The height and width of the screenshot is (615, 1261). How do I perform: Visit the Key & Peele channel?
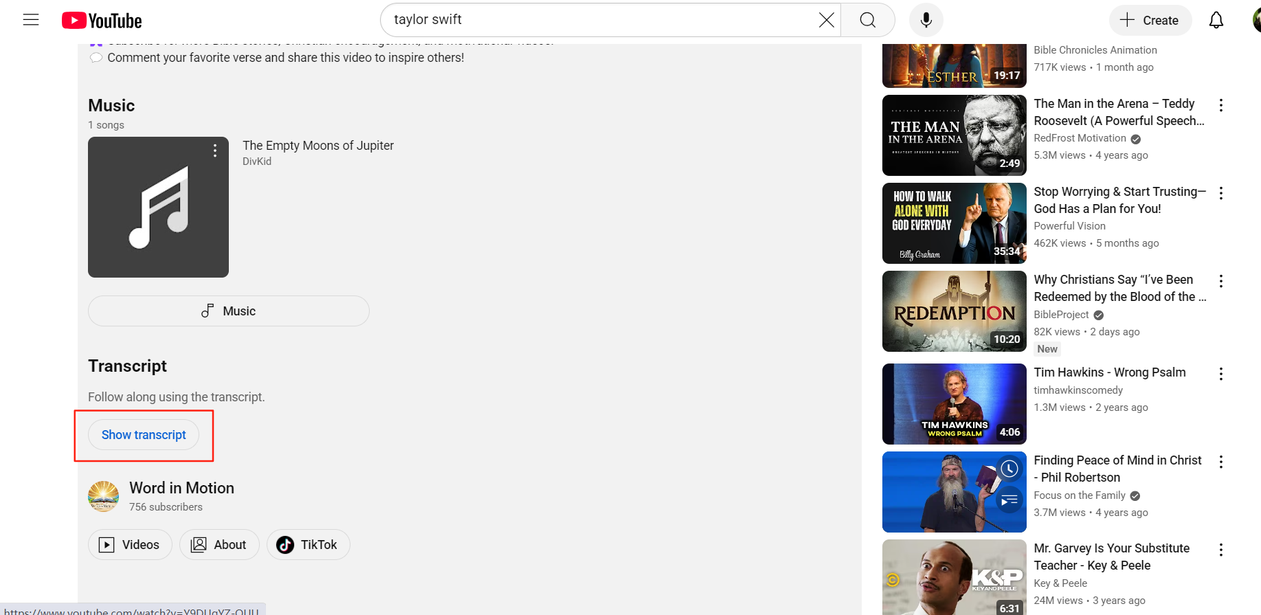pos(1060,583)
